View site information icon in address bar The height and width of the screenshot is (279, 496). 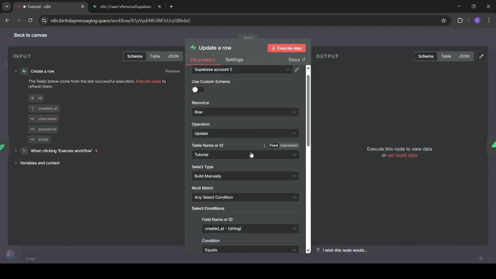[x=44, y=21]
